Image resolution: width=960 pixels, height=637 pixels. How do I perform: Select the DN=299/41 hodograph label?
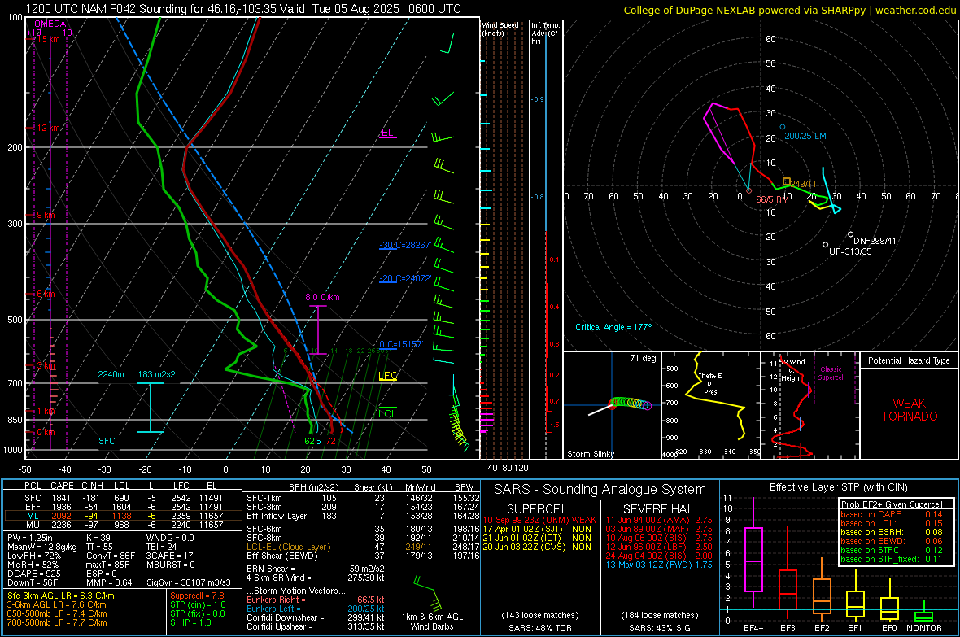tap(875, 241)
